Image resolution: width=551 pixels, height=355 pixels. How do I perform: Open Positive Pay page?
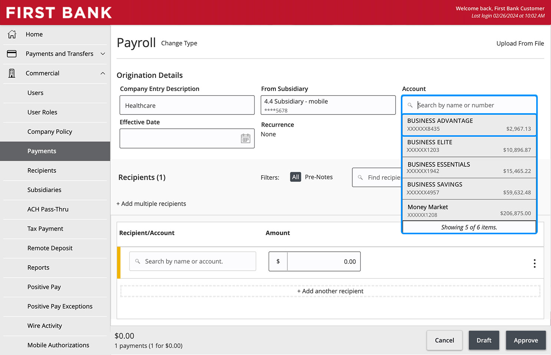44,287
